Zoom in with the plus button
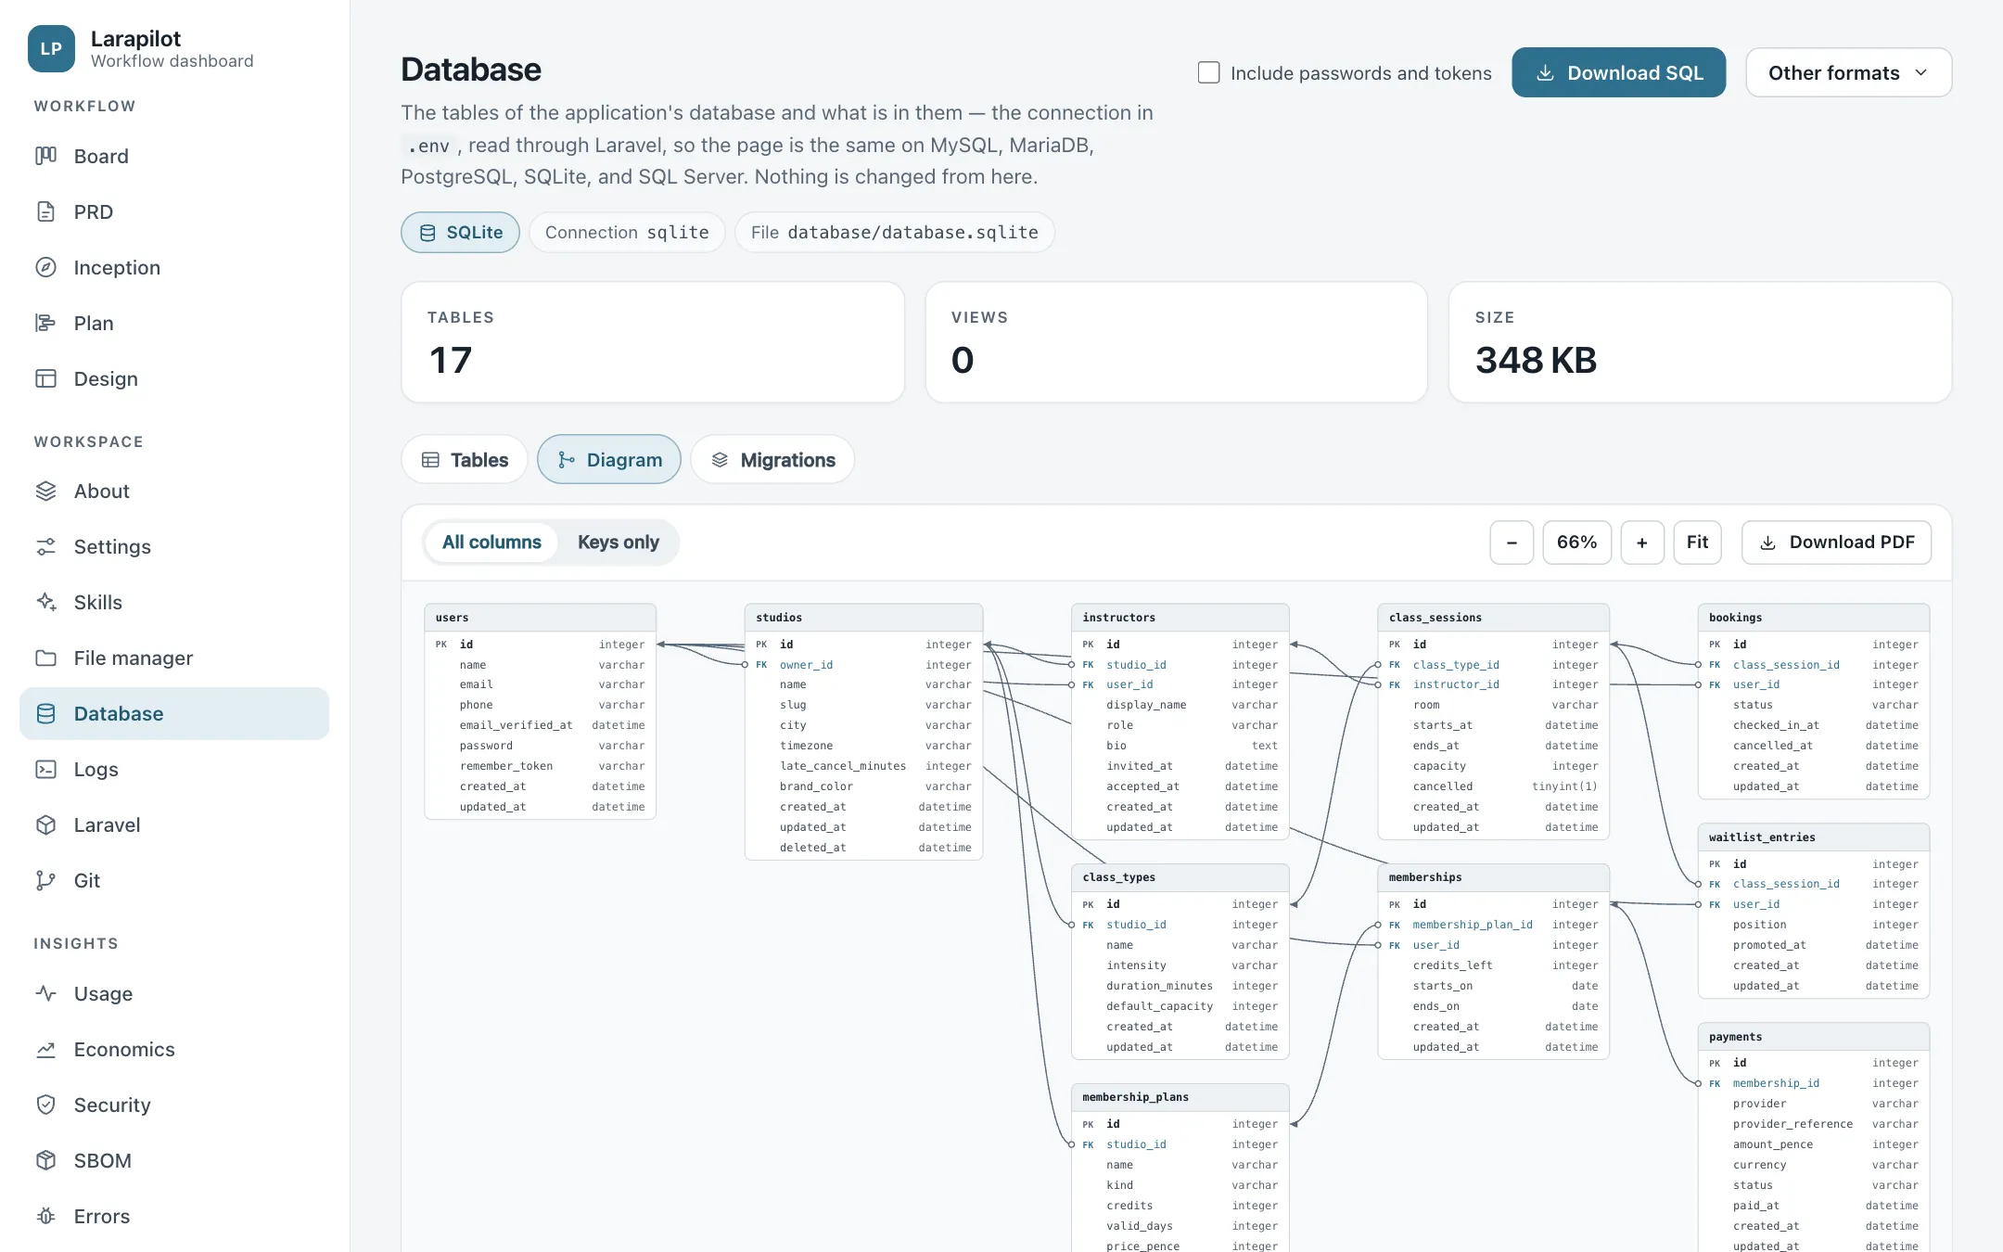Image resolution: width=2003 pixels, height=1252 pixels. coord(1641,543)
